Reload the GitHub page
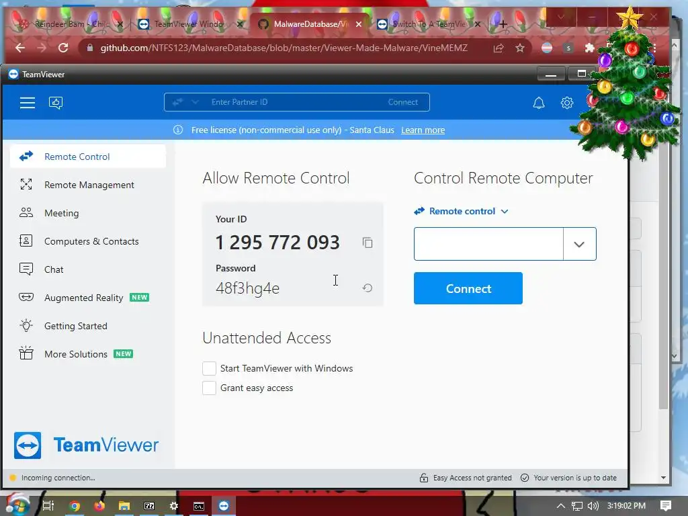 63,48
